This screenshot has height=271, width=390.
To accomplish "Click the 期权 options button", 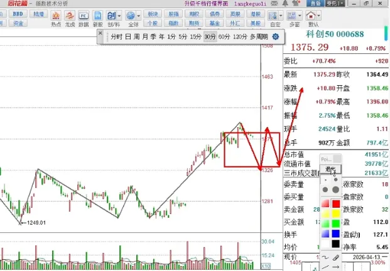I will pyautogui.click(x=194, y=14).
